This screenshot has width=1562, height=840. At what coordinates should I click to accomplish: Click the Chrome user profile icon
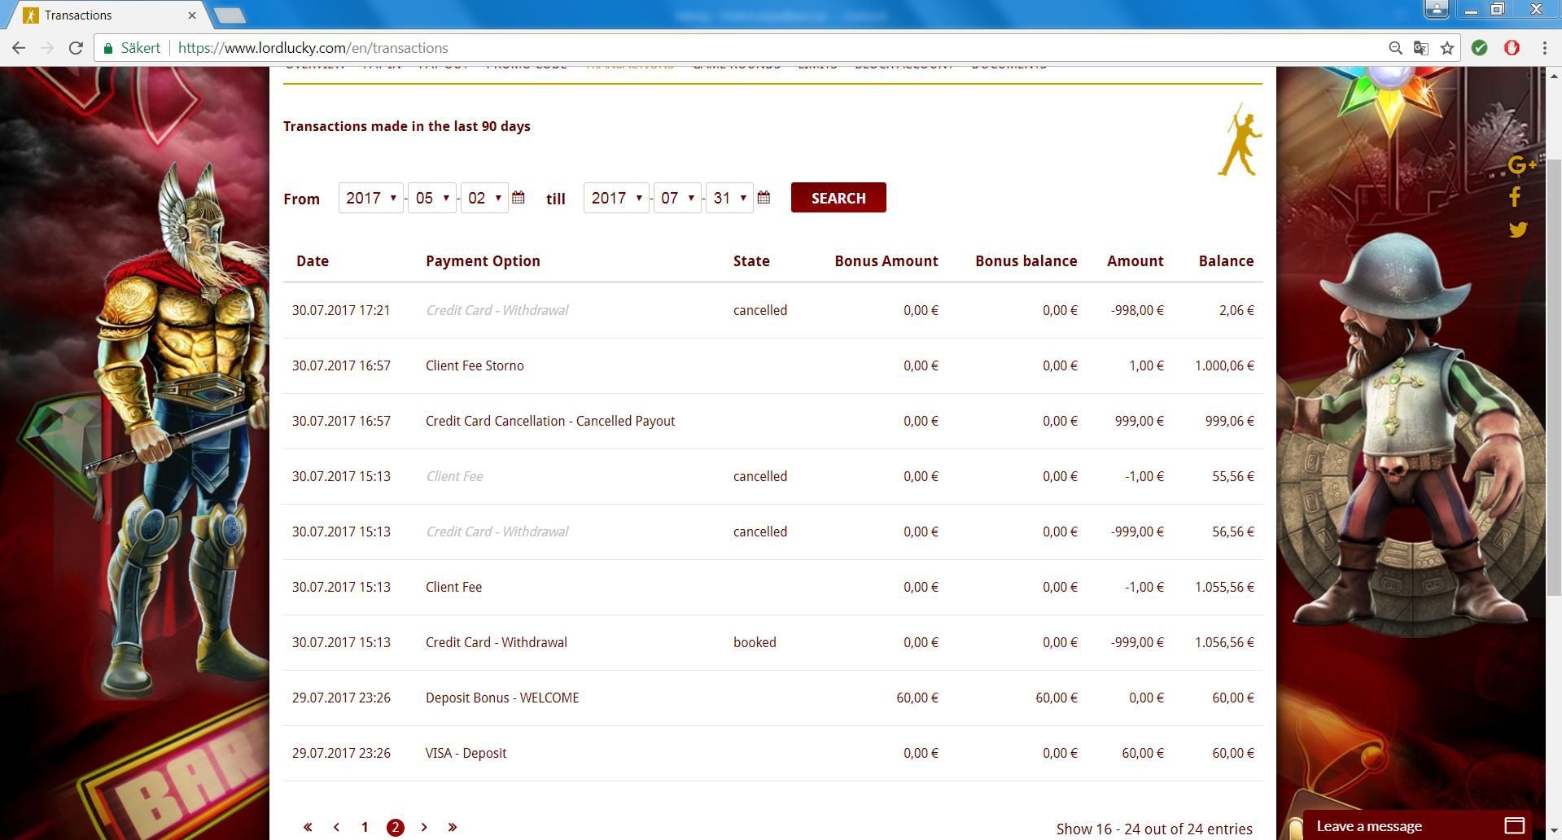pyautogui.click(x=1437, y=9)
